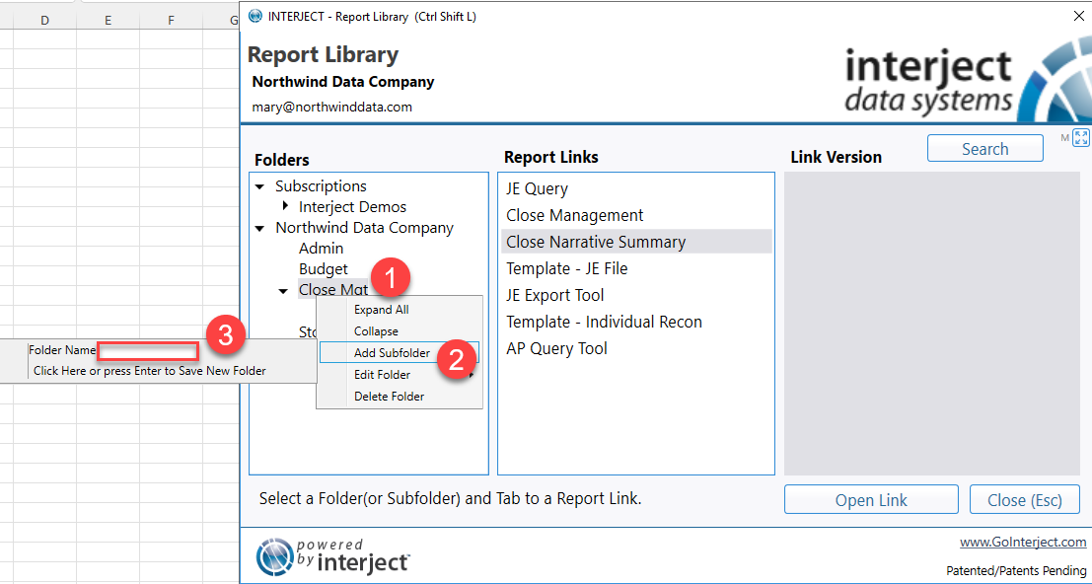
Task: Select Expand All in context menu
Action: pos(400,310)
